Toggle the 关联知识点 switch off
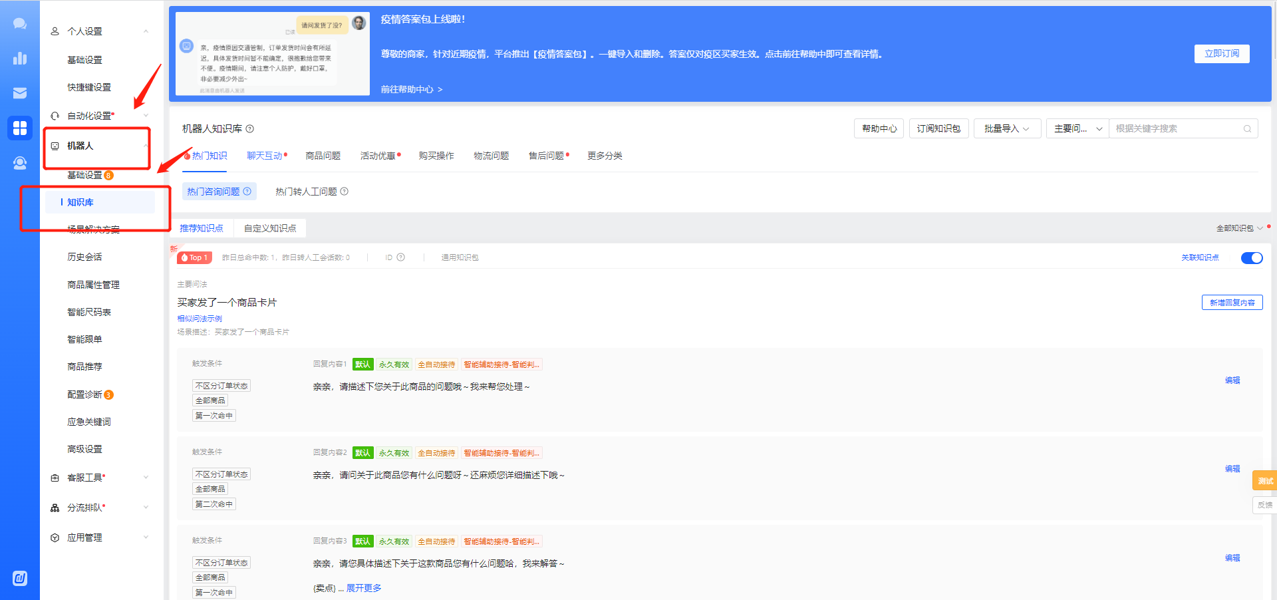The height and width of the screenshot is (600, 1277). [1251, 258]
